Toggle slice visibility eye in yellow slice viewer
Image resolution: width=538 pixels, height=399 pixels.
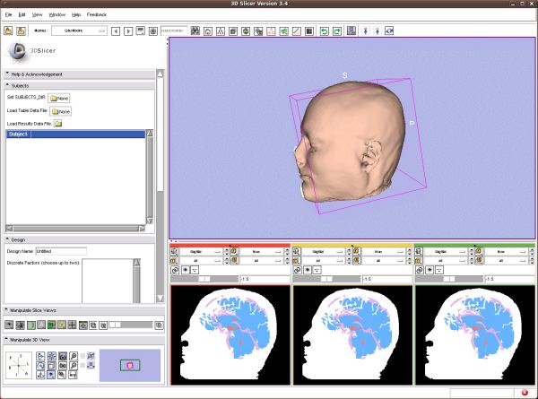[308, 270]
